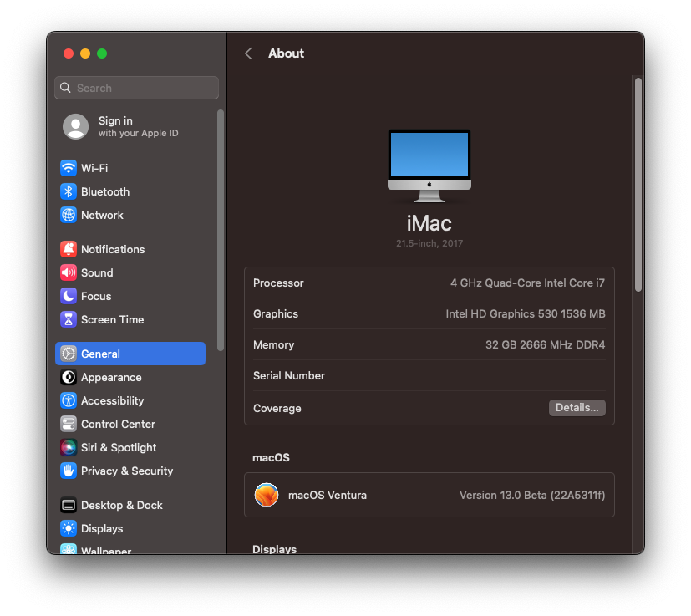Click the Apple ID avatar icon
This screenshot has height=616, width=691.
click(x=75, y=126)
